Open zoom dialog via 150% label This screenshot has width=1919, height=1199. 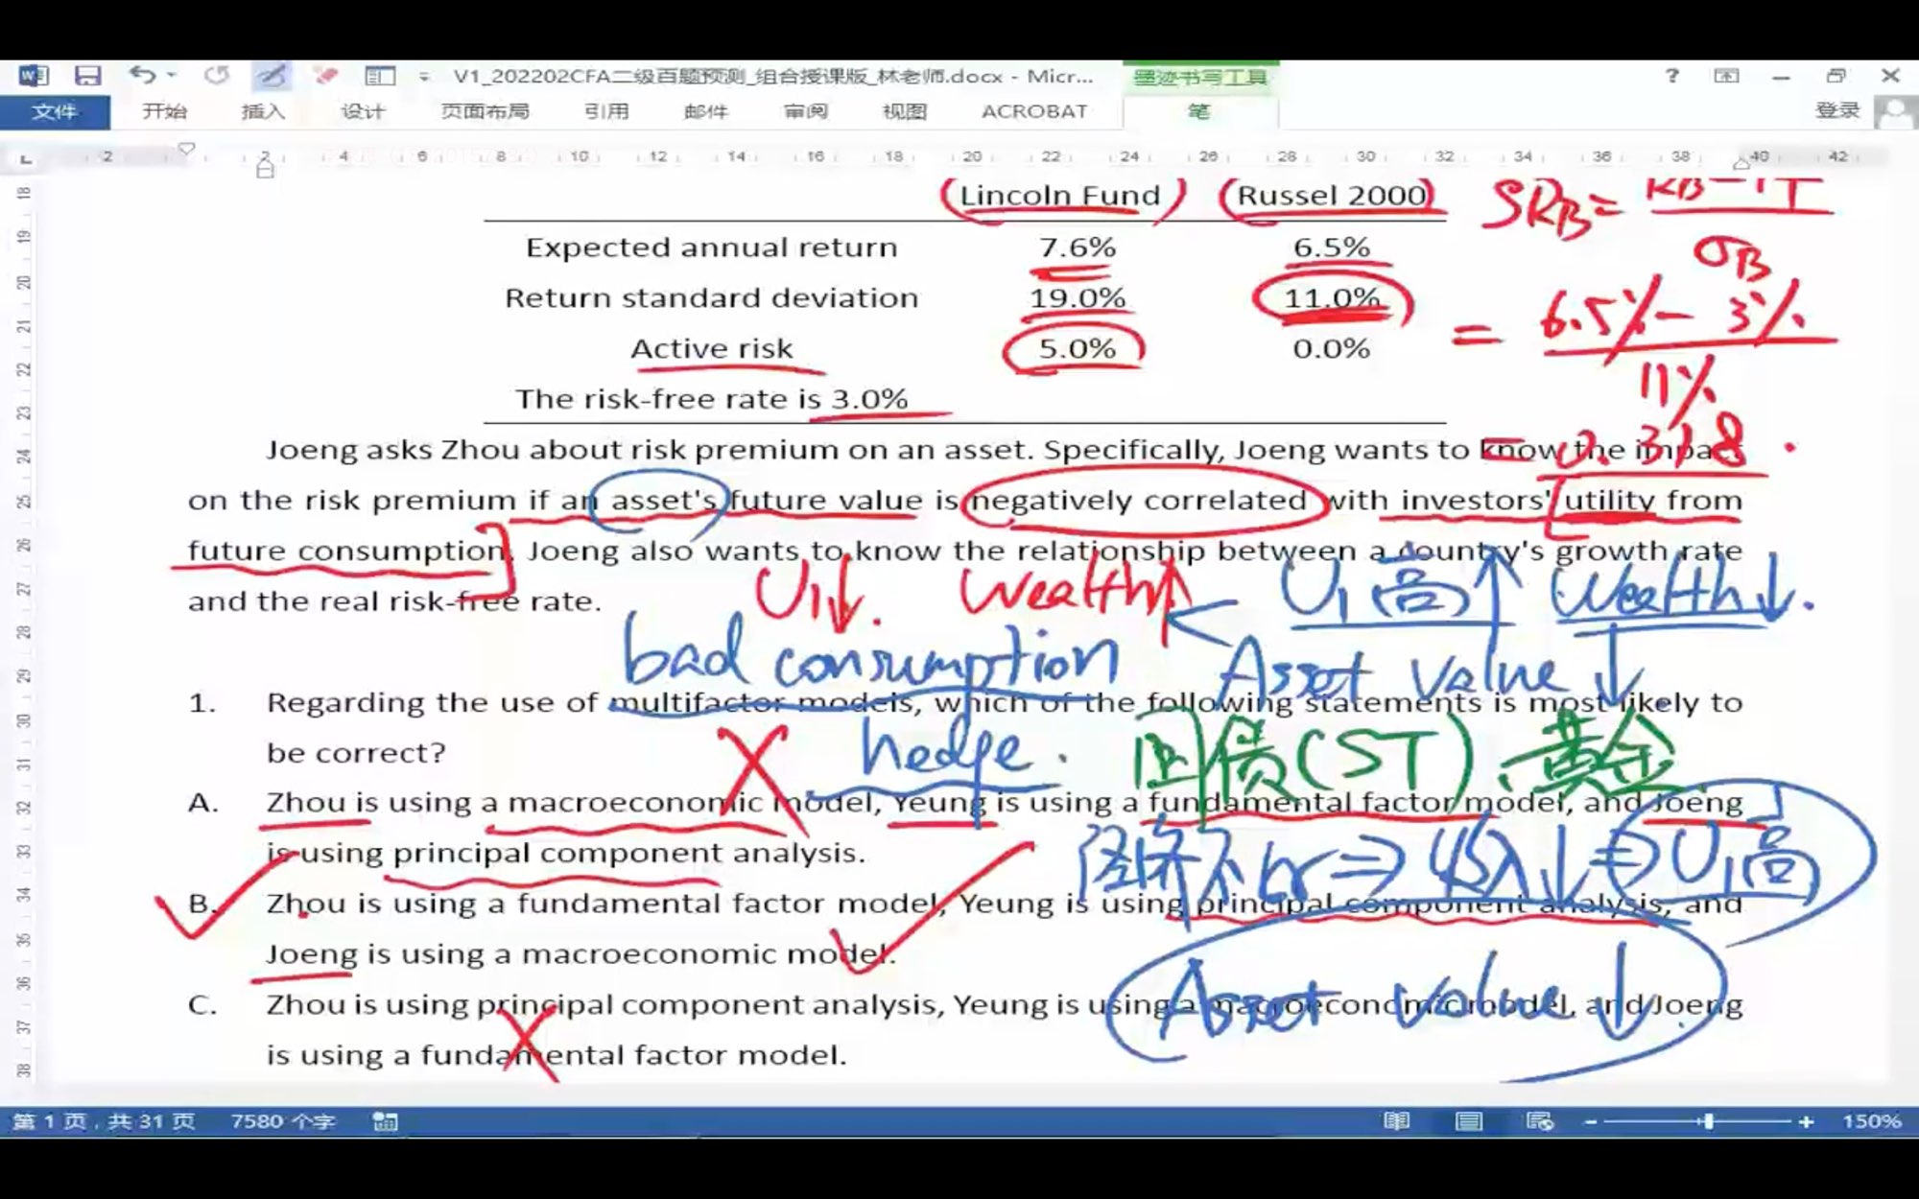click(1871, 1121)
